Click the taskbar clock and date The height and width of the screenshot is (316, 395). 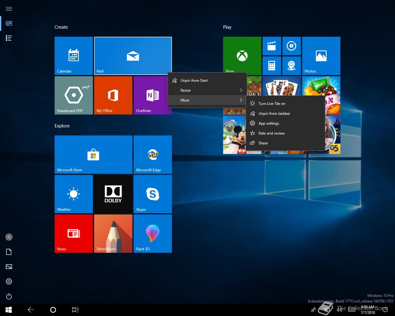[368, 310]
